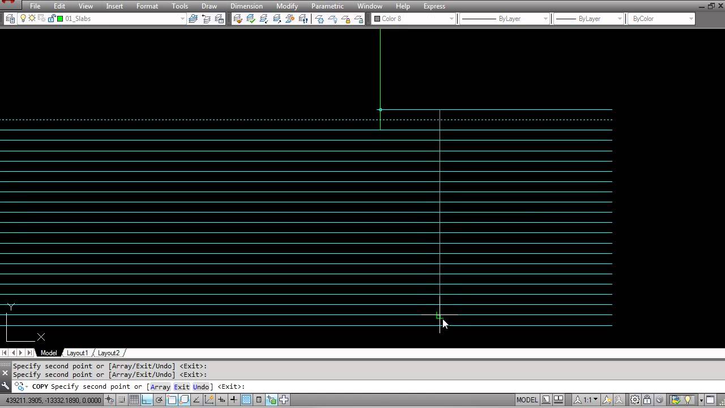Open the Parametric menu
Image resolution: width=725 pixels, height=408 pixels.
[327, 6]
